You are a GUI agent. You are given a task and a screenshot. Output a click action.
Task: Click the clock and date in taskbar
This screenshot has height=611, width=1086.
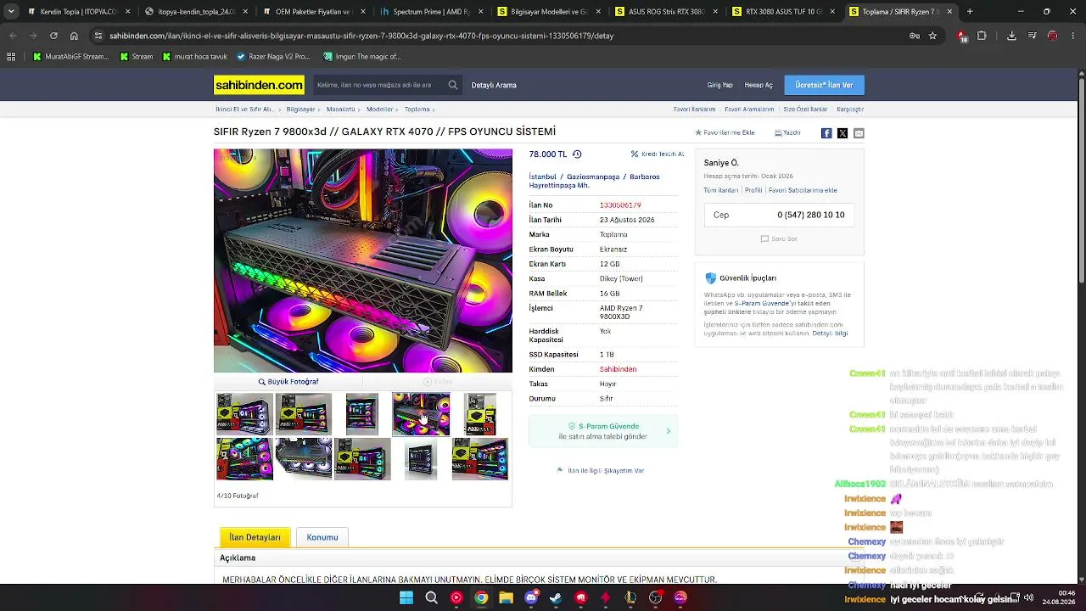pyautogui.click(x=1061, y=597)
